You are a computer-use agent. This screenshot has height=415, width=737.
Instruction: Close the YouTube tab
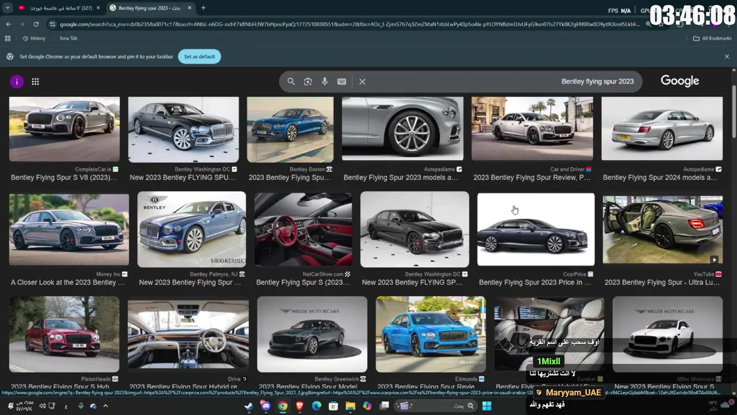pos(98,8)
